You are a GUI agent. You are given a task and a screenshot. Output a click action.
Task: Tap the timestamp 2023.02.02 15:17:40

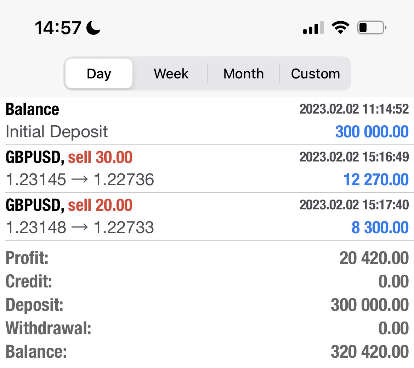(x=354, y=205)
